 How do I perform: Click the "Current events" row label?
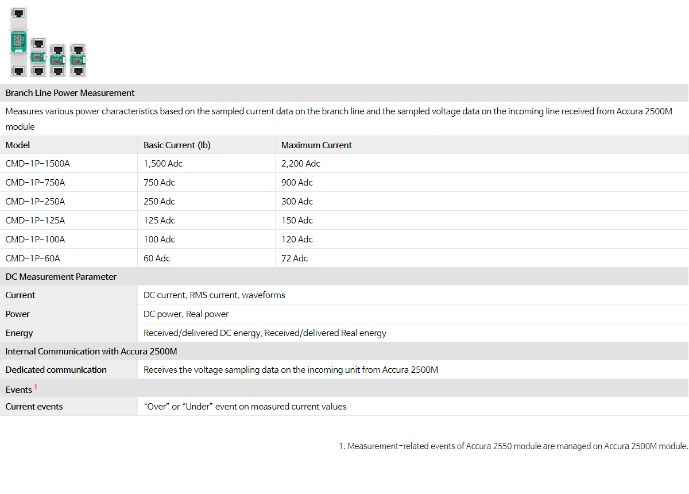coord(34,407)
